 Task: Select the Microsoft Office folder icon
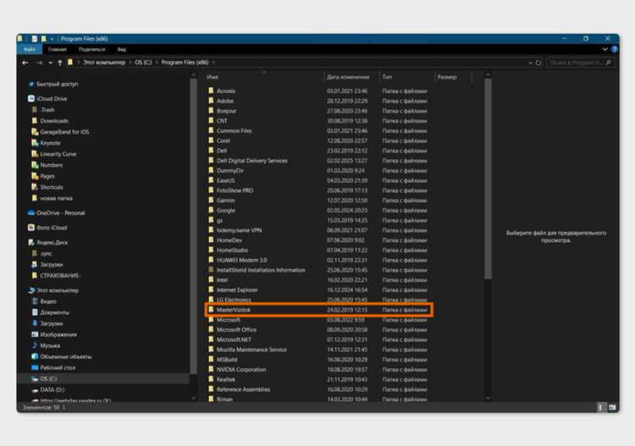pyautogui.click(x=211, y=329)
